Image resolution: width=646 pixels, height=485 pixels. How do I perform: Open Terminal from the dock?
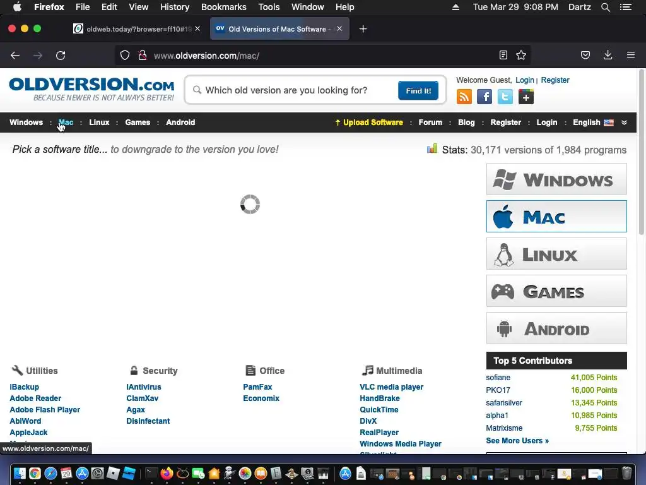pos(151,473)
